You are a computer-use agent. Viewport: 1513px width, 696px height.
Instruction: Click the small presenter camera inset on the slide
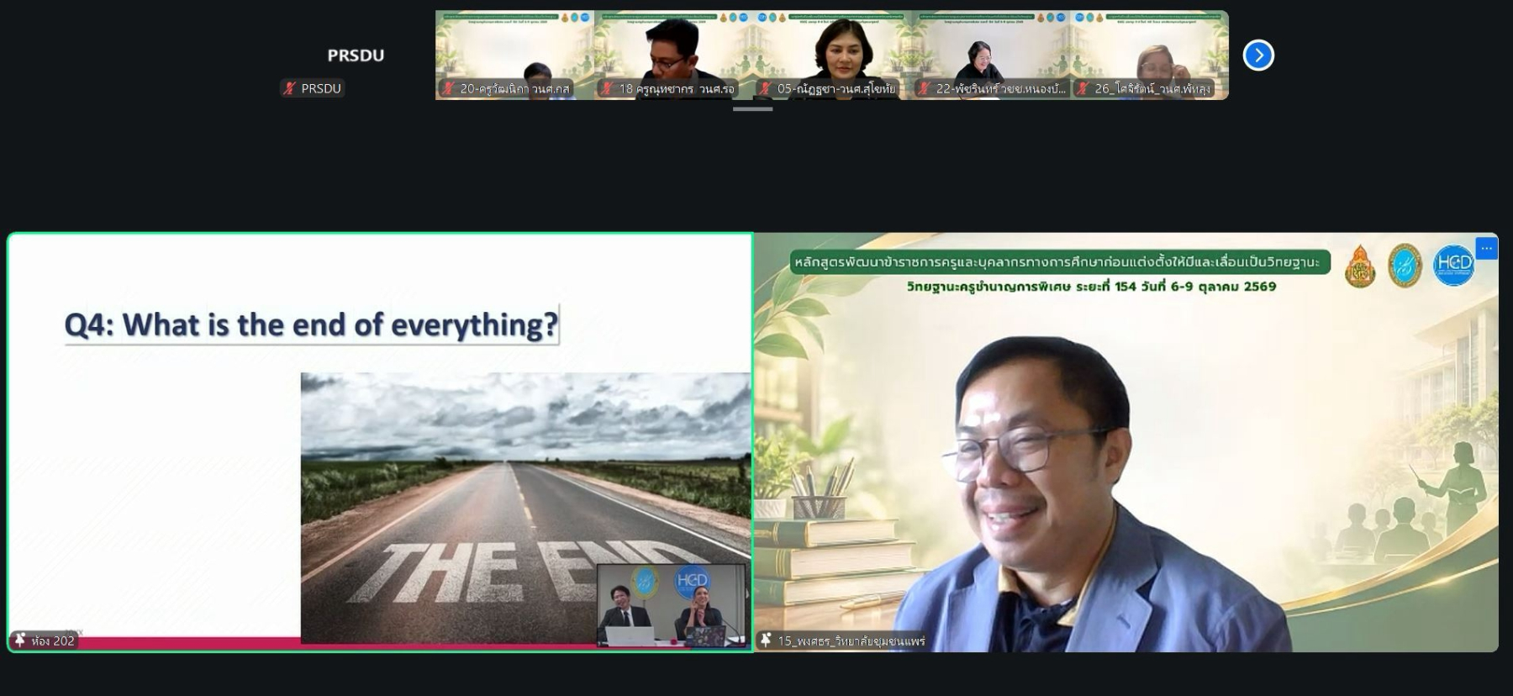pos(672,604)
